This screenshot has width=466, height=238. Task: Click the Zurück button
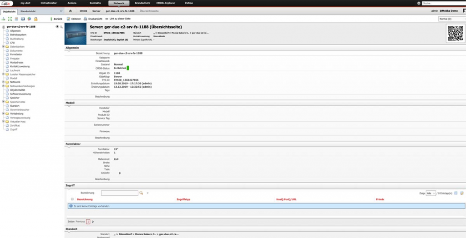click(x=55, y=19)
